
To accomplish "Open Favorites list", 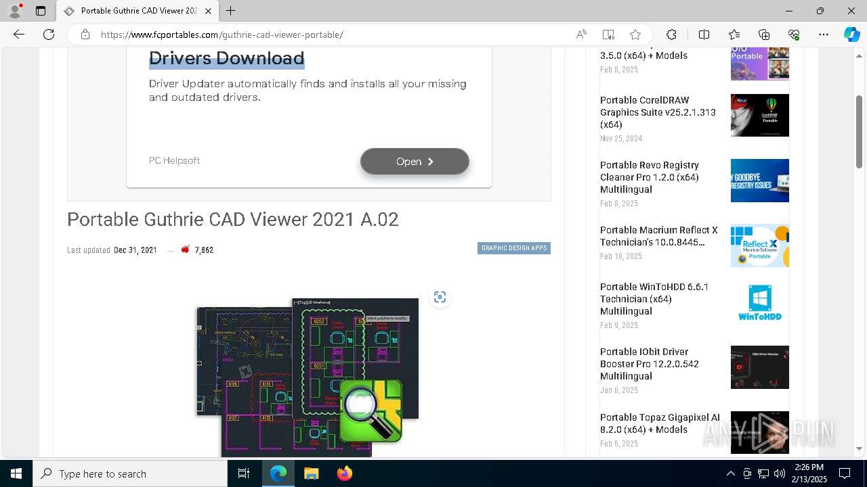I will pyautogui.click(x=734, y=34).
